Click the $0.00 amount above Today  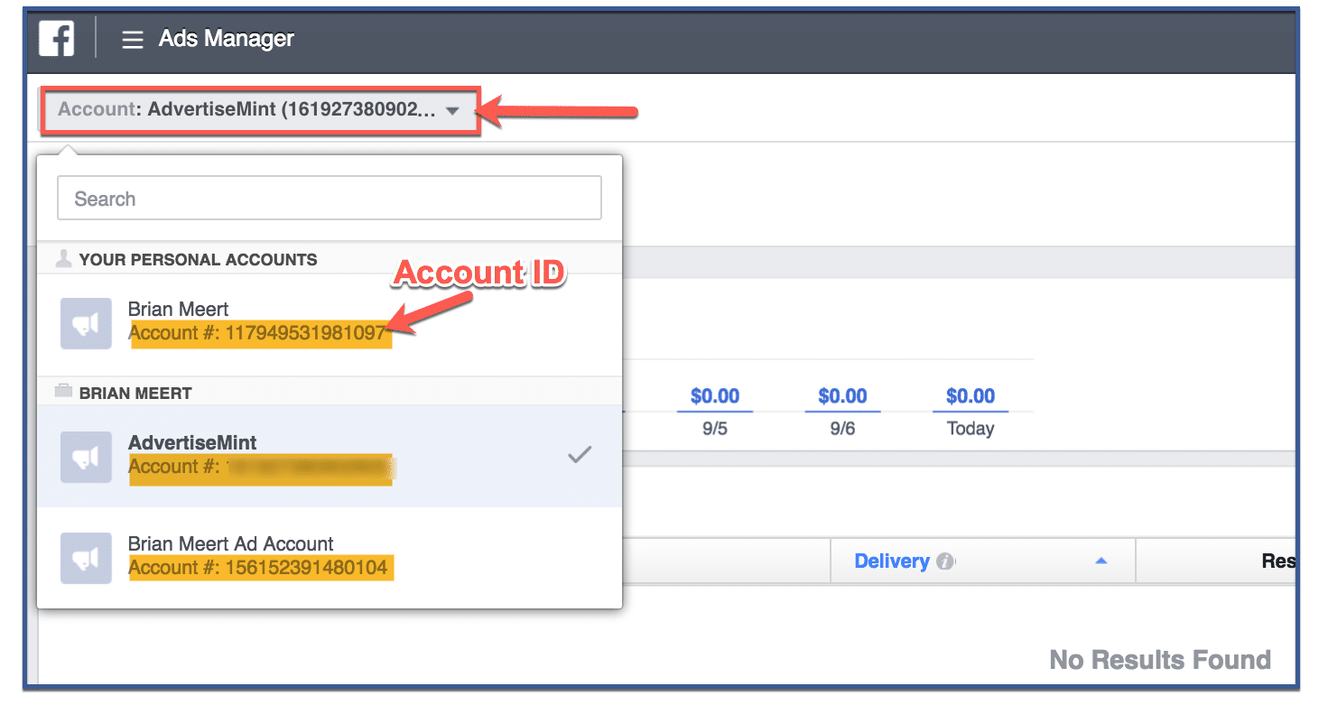click(x=971, y=396)
